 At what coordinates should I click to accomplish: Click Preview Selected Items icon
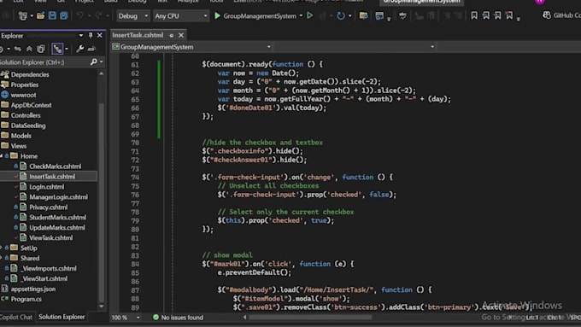click(91, 49)
